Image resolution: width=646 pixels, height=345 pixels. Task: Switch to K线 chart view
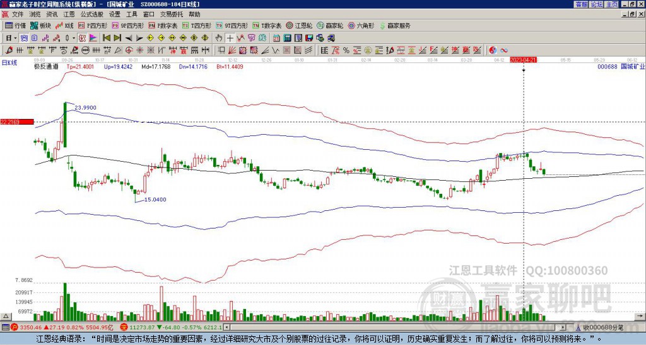click(x=64, y=26)
